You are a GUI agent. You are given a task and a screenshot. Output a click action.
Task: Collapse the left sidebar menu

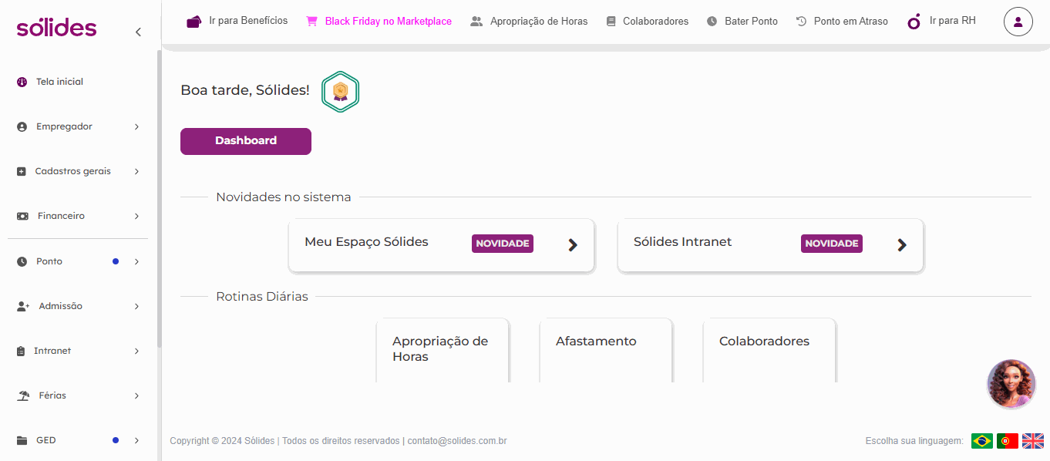138,32
